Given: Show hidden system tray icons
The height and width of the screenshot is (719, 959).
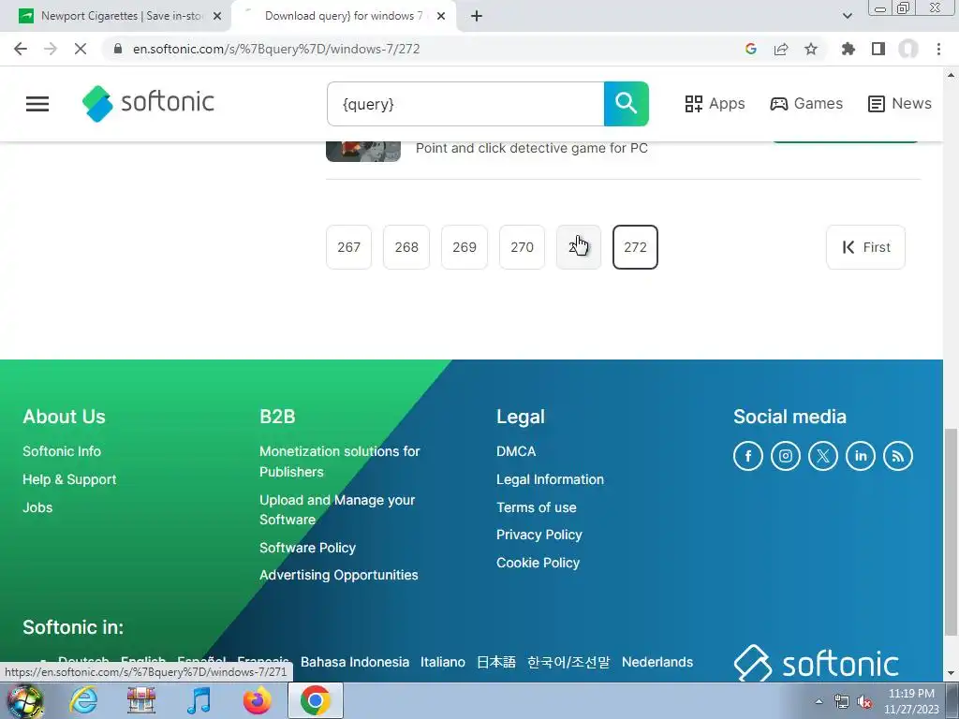Looking at the screenshot, I should pos(819,702).
